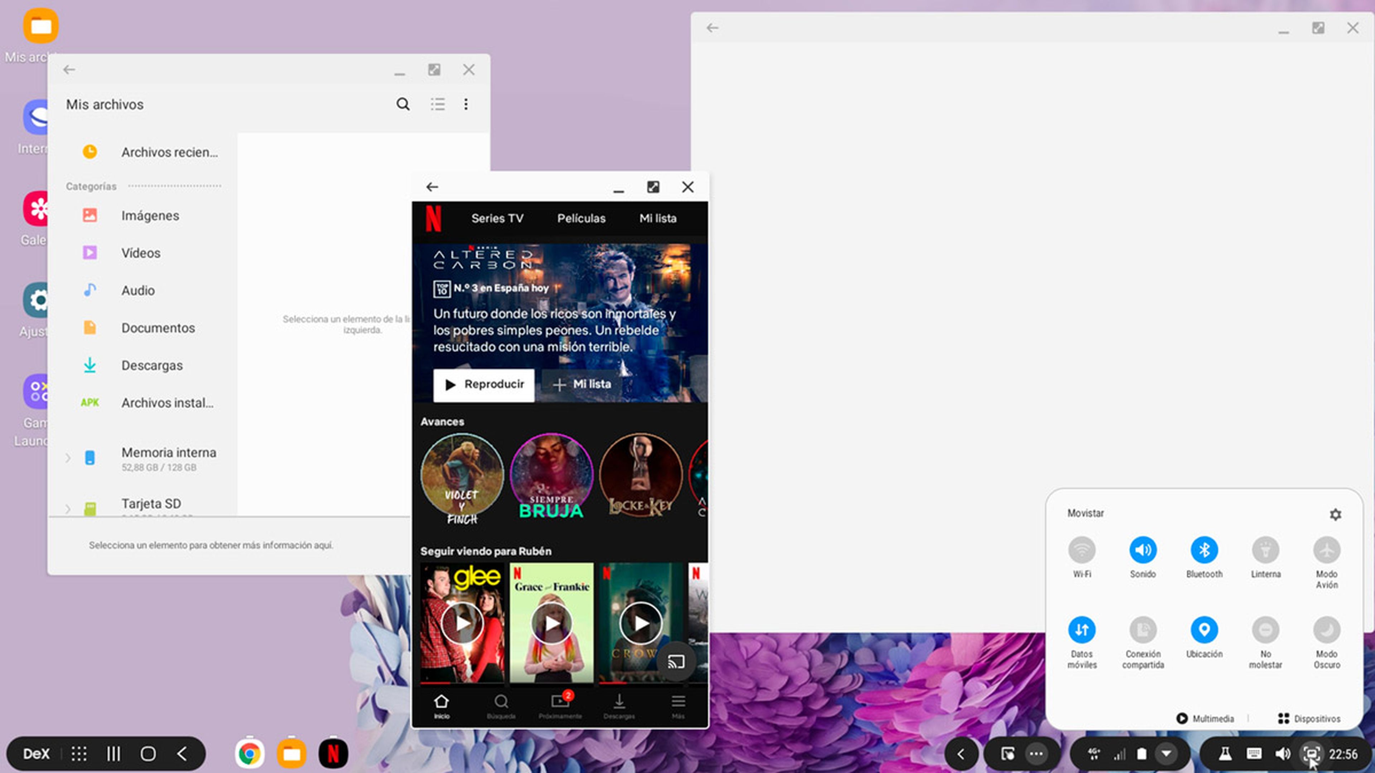1375x773 pixels.
Task: Open quick panel settings gear
Action: 1336,514
